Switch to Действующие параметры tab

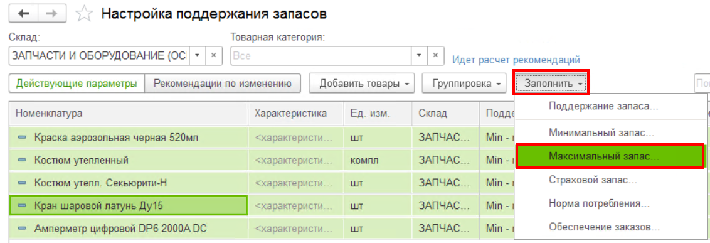pos(77,84)
